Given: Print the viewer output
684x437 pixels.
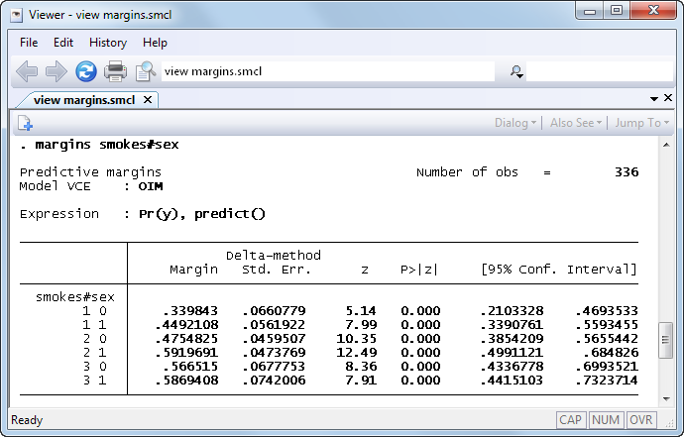Looking at the screenshot, I should pyautogui.click(x=116, y=71).
